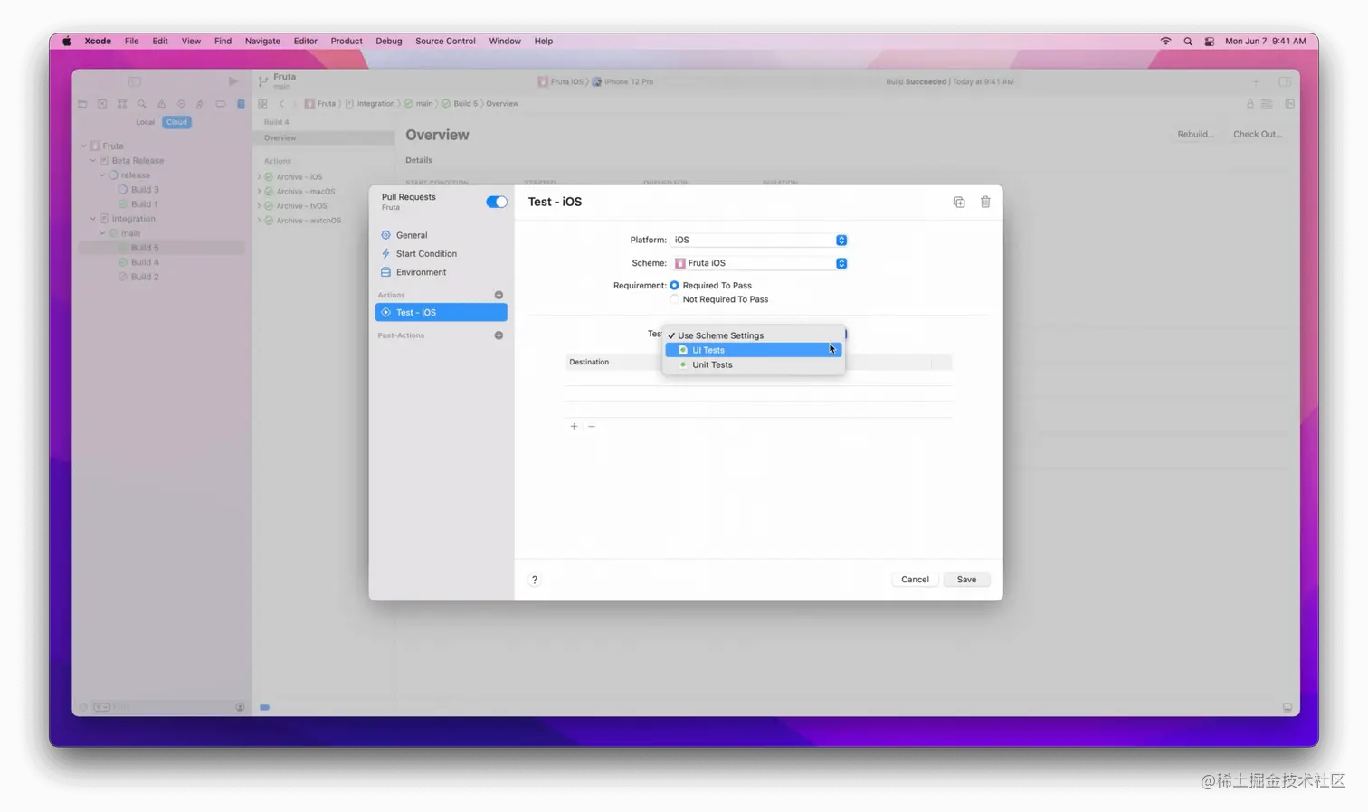
Task: Open the Debug menu
Action: coord(389,41)
